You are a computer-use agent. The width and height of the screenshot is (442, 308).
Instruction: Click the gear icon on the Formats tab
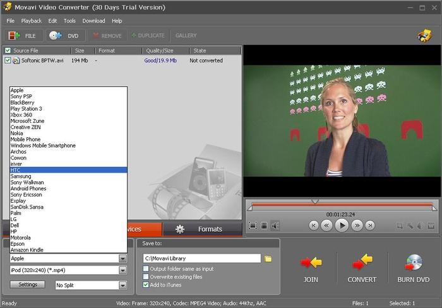(180, 229)
